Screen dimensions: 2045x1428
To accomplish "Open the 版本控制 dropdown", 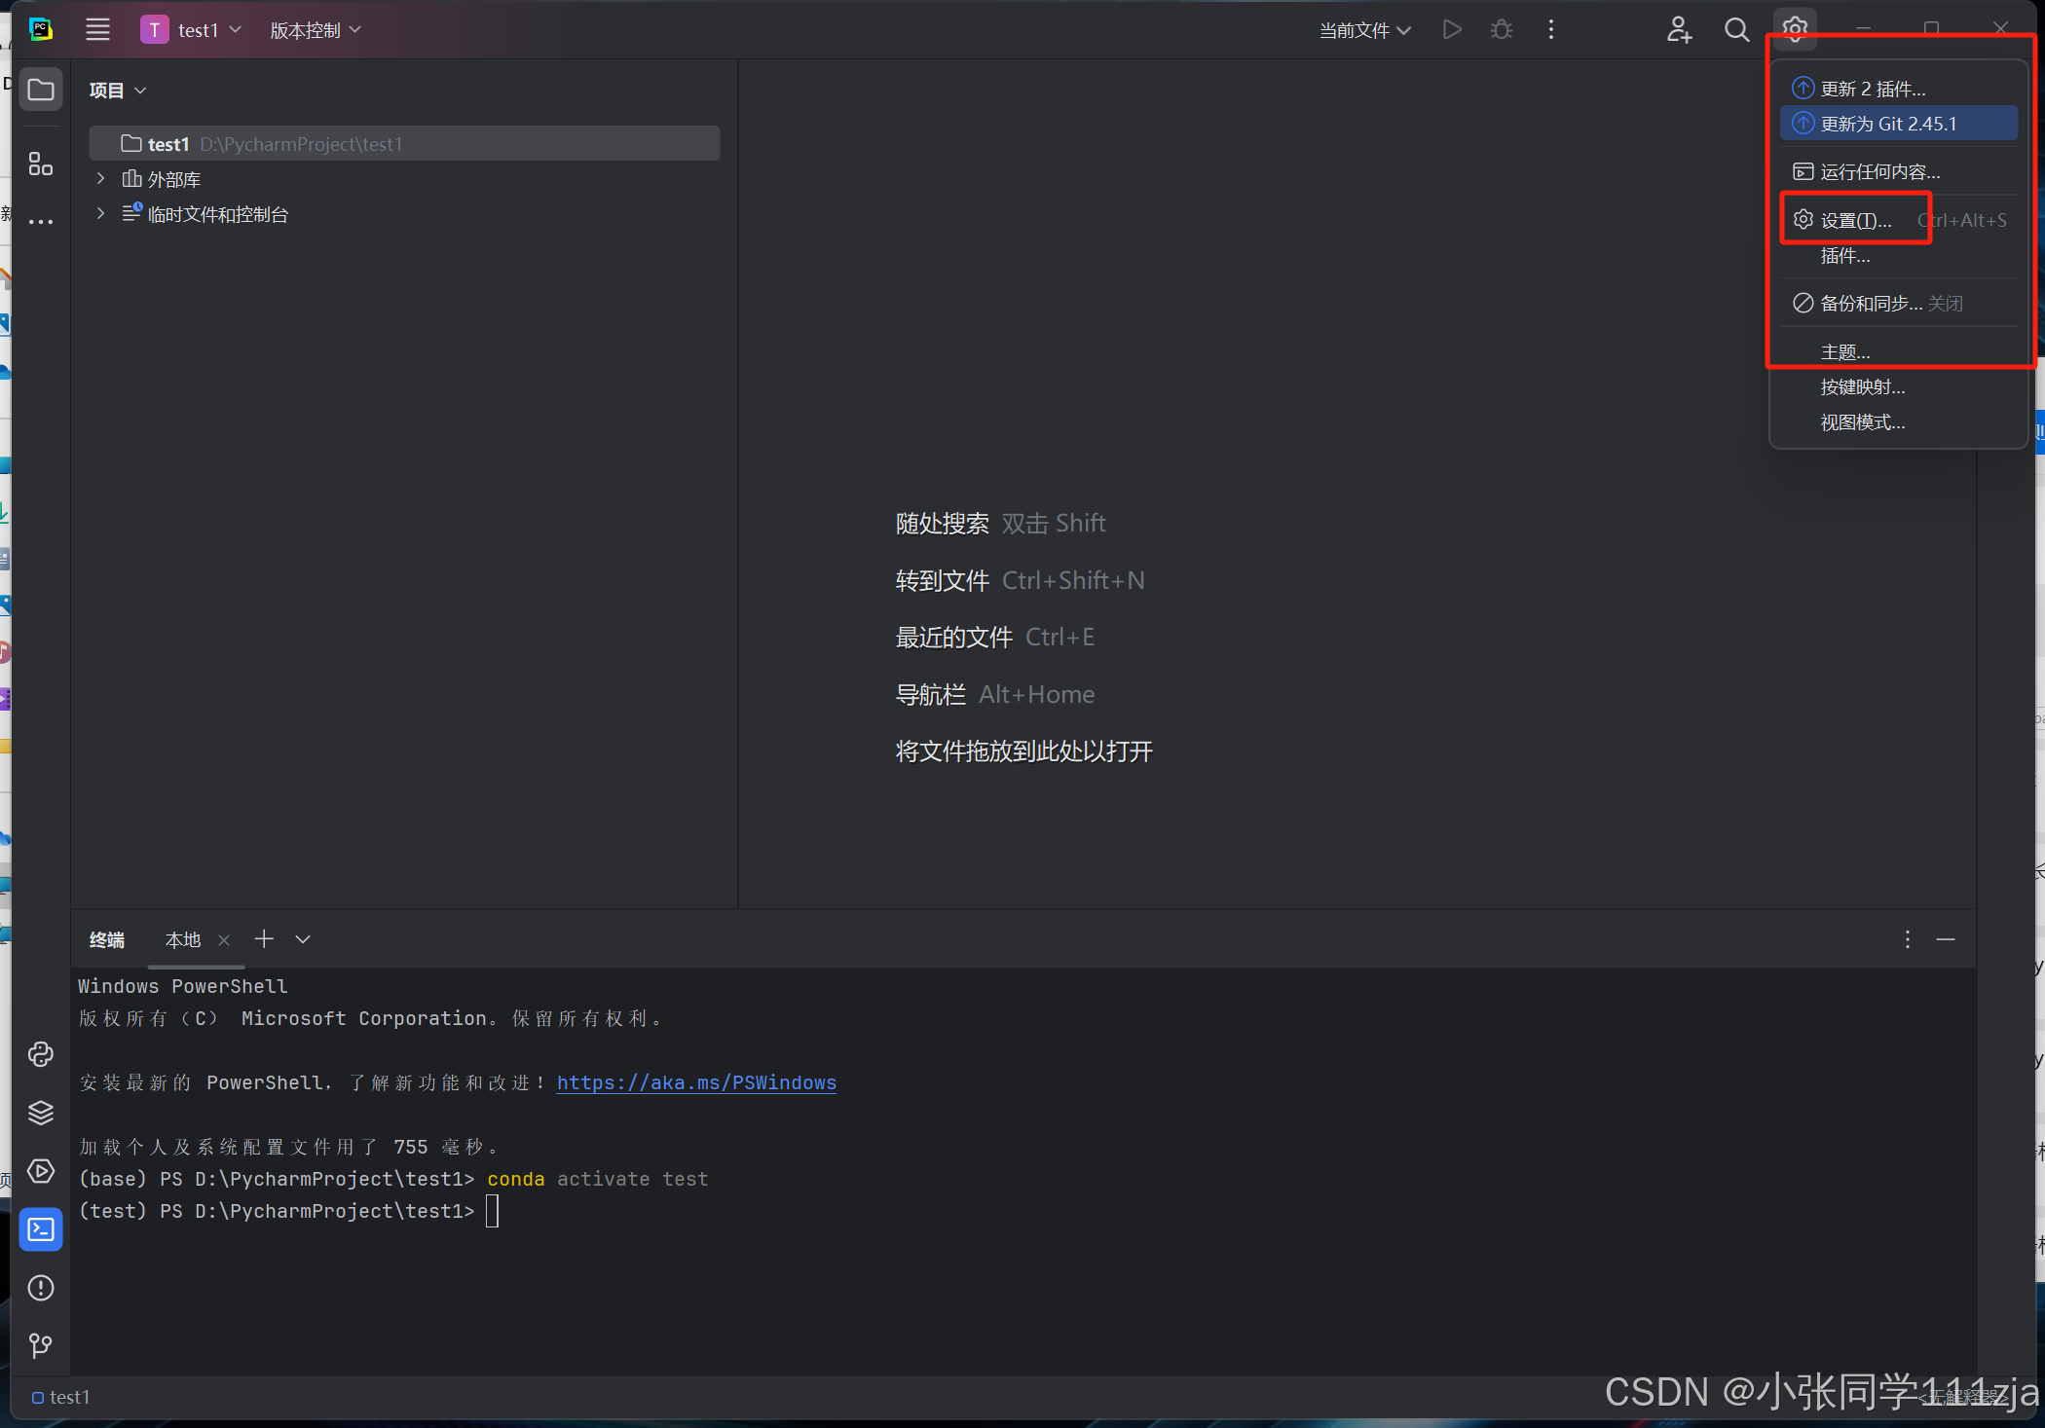I will coord(315,30).
